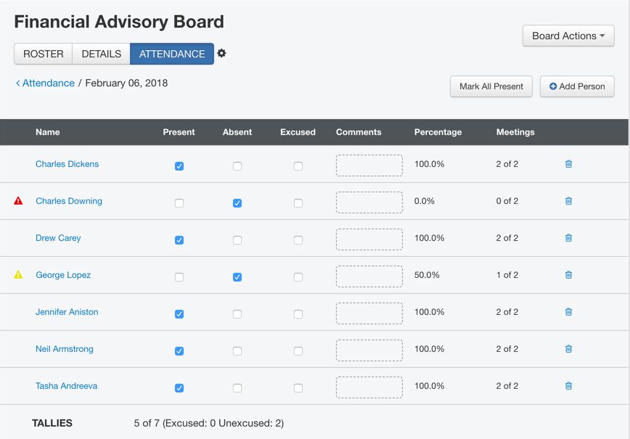The width and height of the screenshot is (630, 439).
Task: Delete Charles Dickens using the trash icon
Action: tap(568, 164)
